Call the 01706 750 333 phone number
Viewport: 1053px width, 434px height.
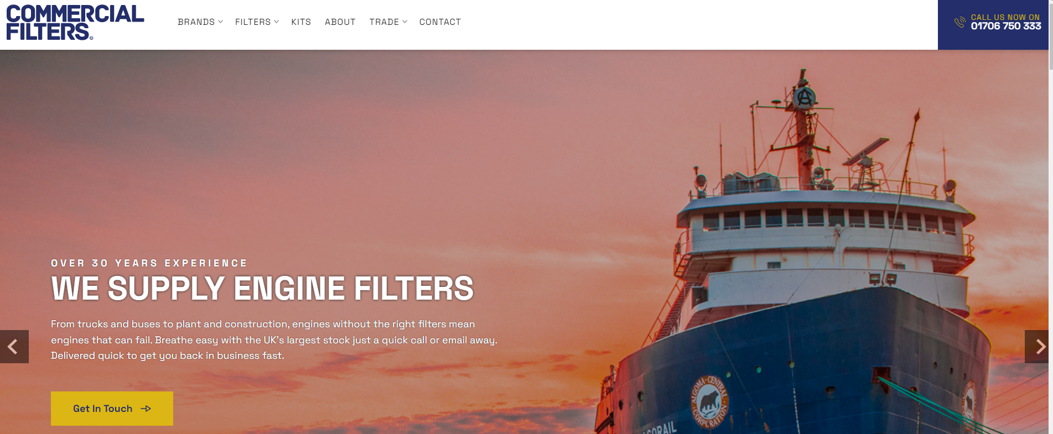(x=1006, y=26)
